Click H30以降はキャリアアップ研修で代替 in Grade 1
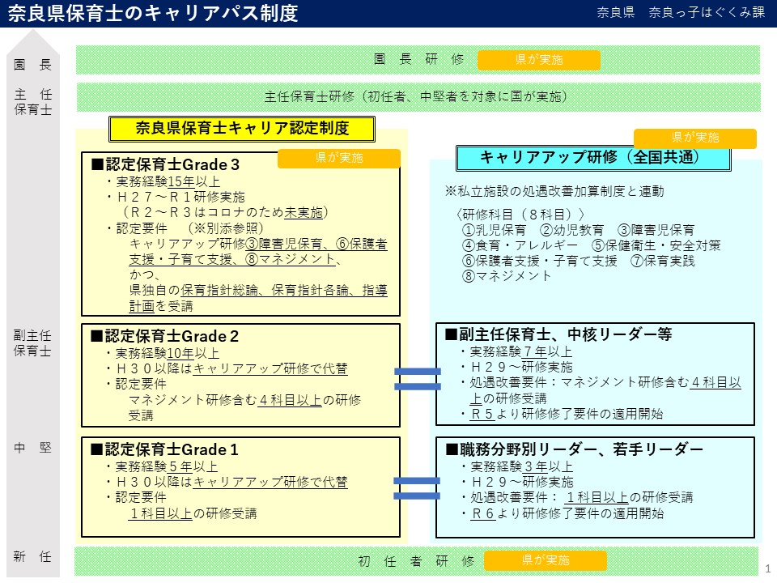This screenshot has width=777, height=583. 232,483
